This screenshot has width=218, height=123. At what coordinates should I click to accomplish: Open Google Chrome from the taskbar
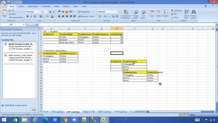coord(65,120)
